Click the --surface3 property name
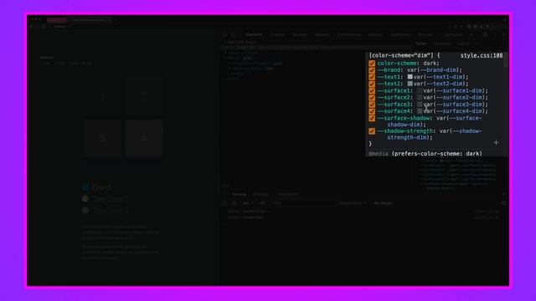The width and height of the screenshot is (536, 301). (394, 104)
